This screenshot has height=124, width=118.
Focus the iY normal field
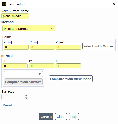42,66
